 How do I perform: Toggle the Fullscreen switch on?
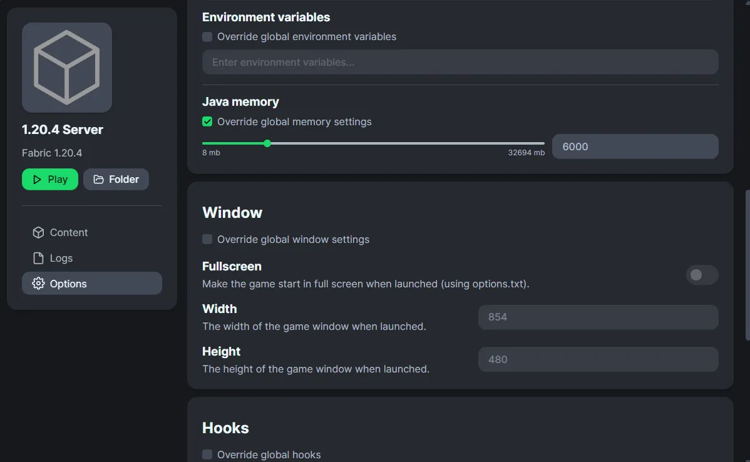[702, 275]
